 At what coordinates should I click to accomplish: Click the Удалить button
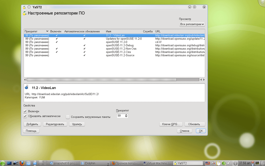pos(77,124)
